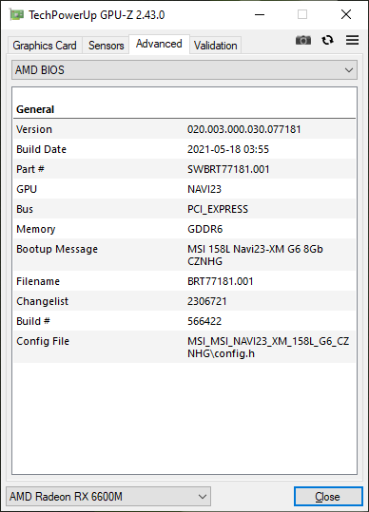
Task: Close the window with the X button
Action: (346, 14)
